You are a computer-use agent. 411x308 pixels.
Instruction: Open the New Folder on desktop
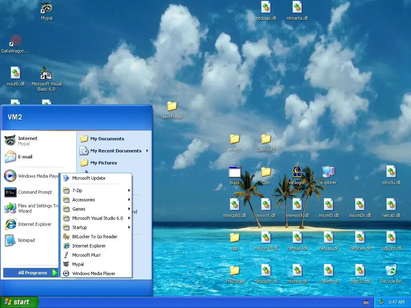coord(172,110)
